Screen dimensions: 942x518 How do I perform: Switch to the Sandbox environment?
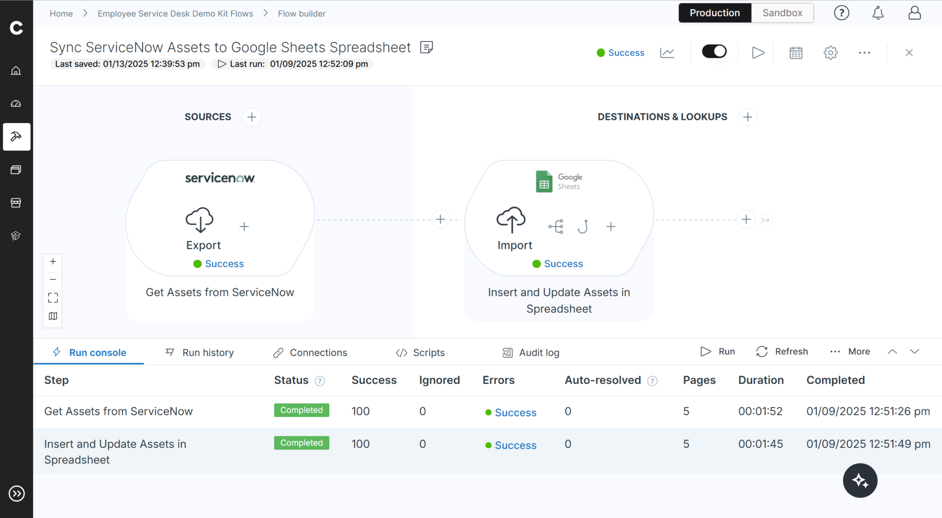coord(782,13)
